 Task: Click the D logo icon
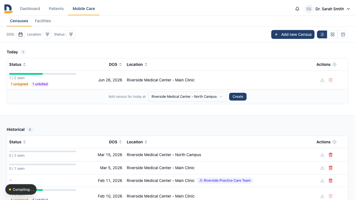coord(9,9)
